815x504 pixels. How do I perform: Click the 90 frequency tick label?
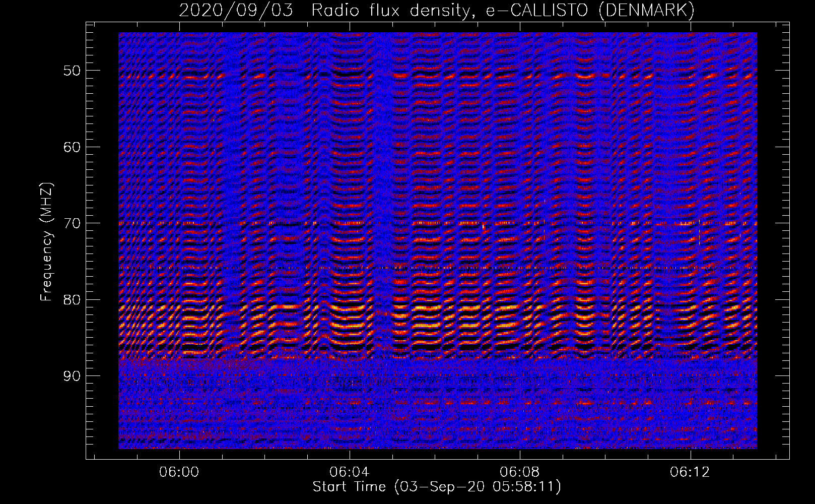click(72, 376)
